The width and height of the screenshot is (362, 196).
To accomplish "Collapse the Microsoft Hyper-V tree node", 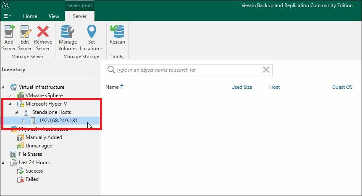I will (10, 104).
